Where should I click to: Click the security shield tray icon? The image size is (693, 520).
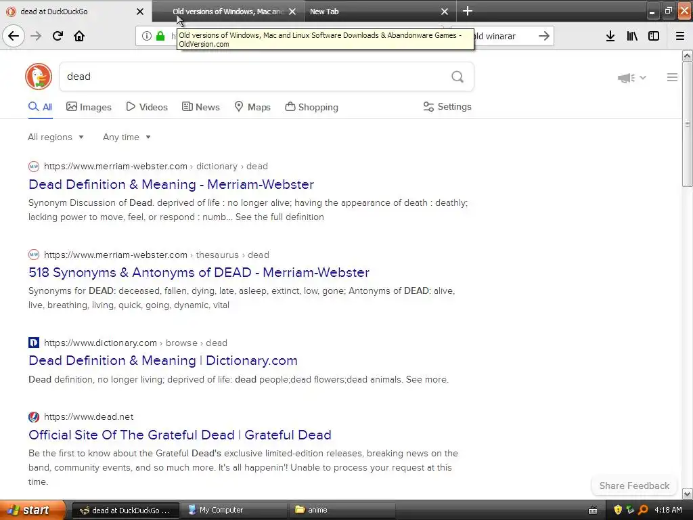point(618,510)
